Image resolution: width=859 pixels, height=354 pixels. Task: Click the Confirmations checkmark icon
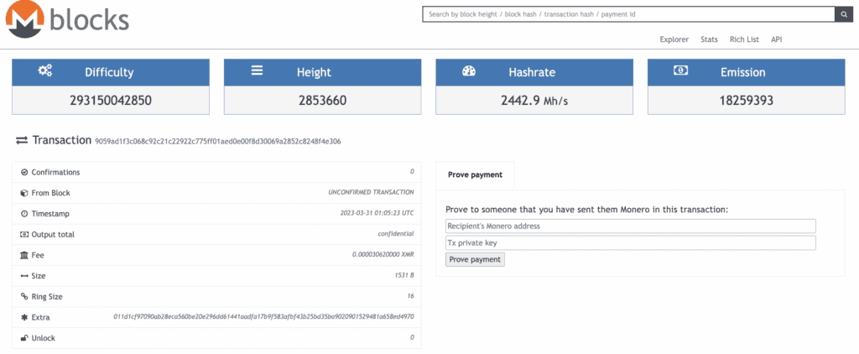(23, 172)
